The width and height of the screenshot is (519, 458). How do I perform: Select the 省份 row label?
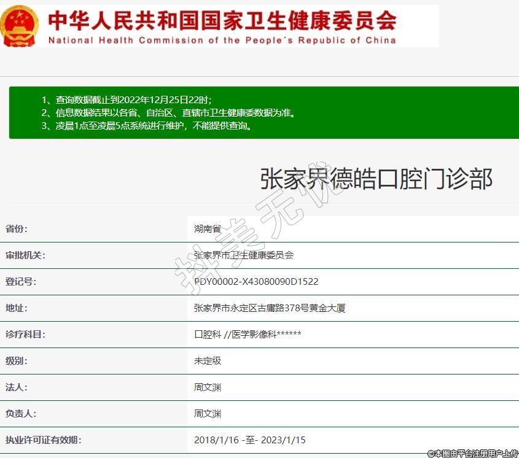(x=17, y=229)
